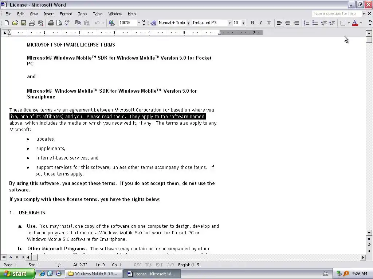
Task: Toggle underline formatting
Action: point(269,23)
